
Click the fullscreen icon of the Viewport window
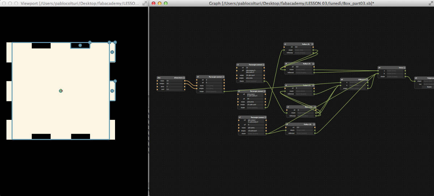(x=144, y=3)
